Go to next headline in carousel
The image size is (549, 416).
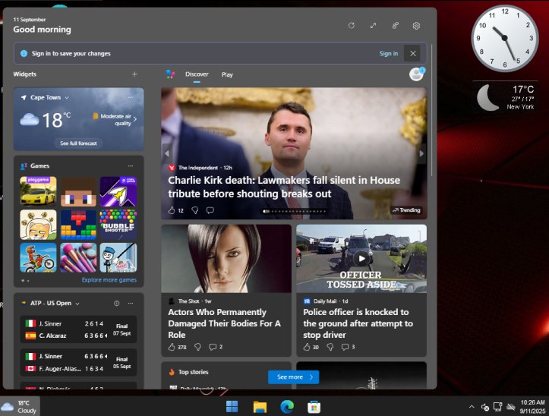421,153
